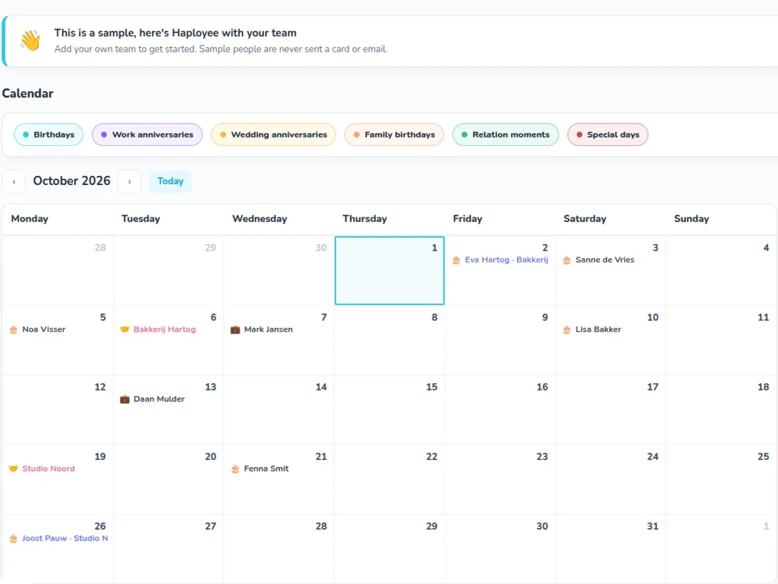Toggle the Work anniversaries filter

(147, 135)
